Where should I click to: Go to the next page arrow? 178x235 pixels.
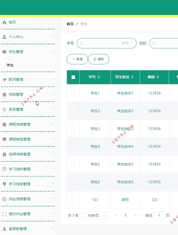136,215
